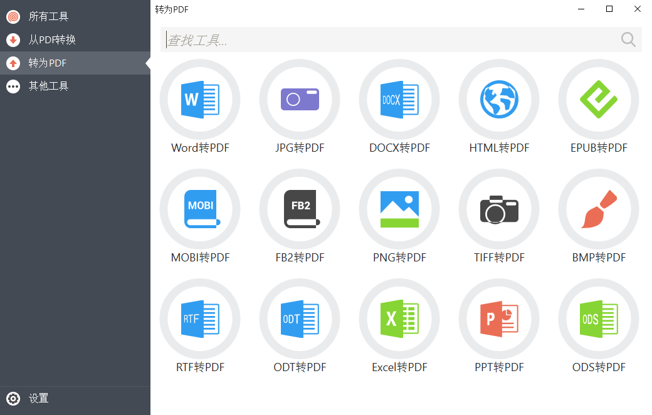The width and height of the screenshot is (652, 415).
Task: Open the JPG转PDF camera icon
Action: pyautogui.click(x=300, y=100)
